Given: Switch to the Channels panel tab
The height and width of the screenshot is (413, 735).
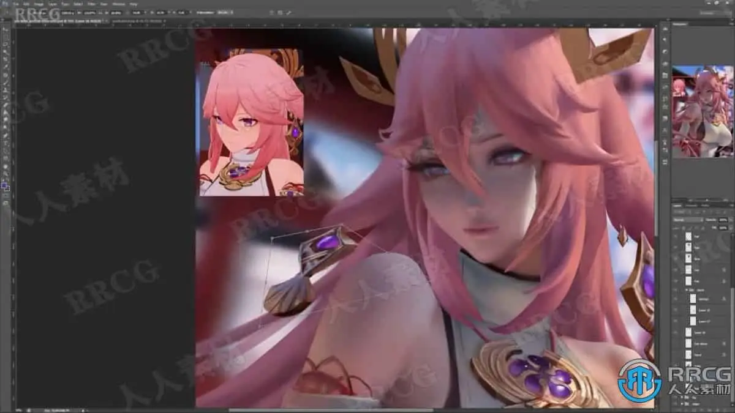Looking at the screenshot, I should coord(692,206).
